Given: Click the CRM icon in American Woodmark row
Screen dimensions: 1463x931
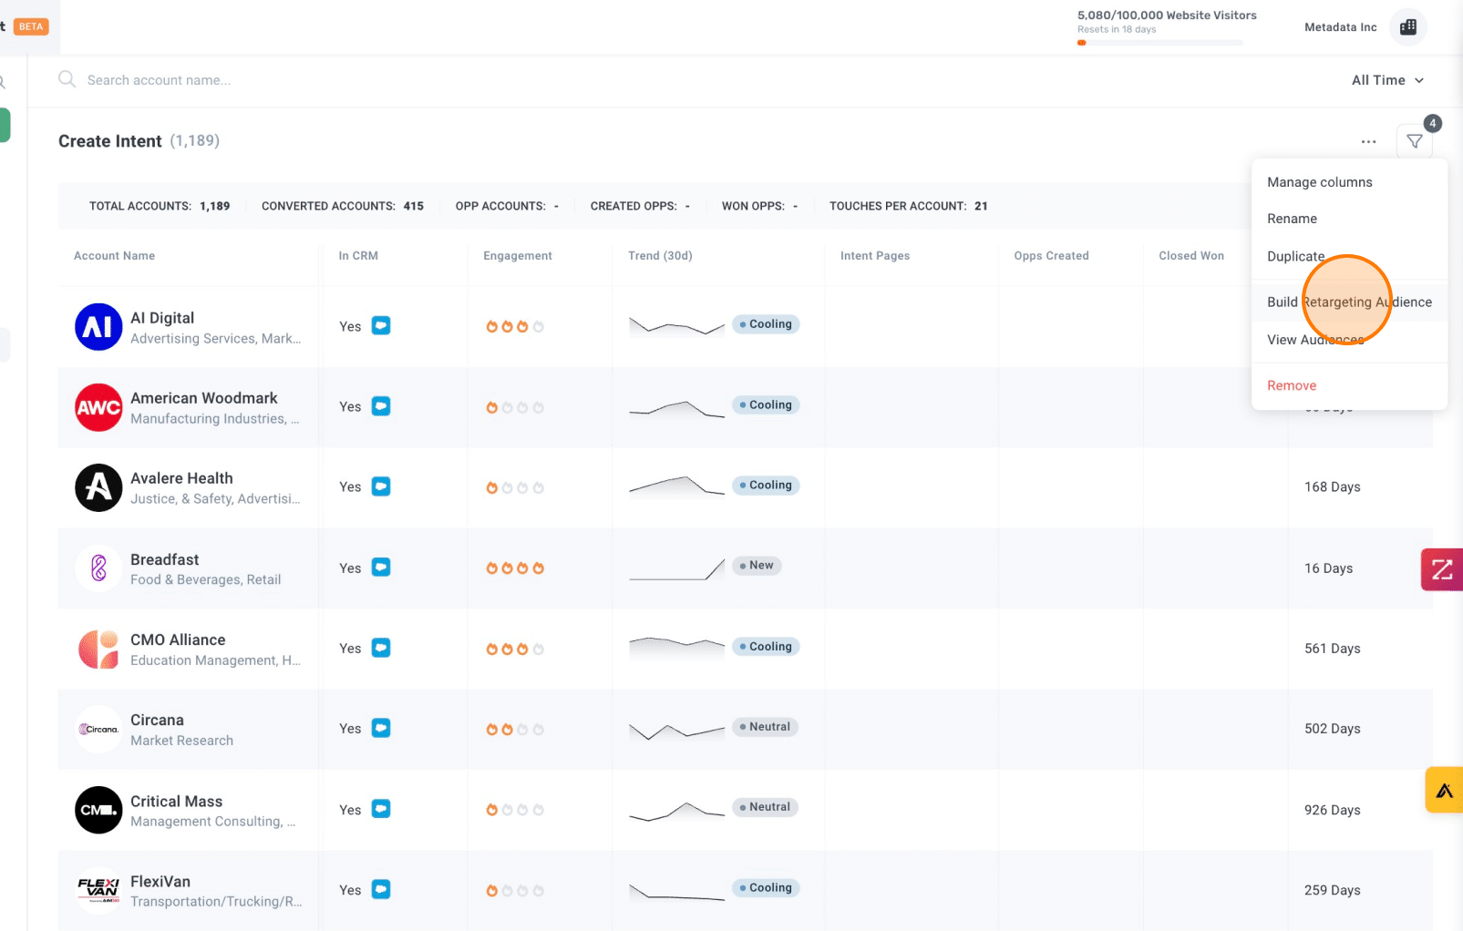Looking at the screenshot, I should coord(381,406).
